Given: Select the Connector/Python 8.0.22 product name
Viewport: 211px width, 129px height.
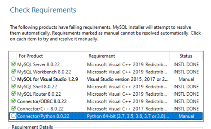Looking at the screenshot, I should click(43, 116).
